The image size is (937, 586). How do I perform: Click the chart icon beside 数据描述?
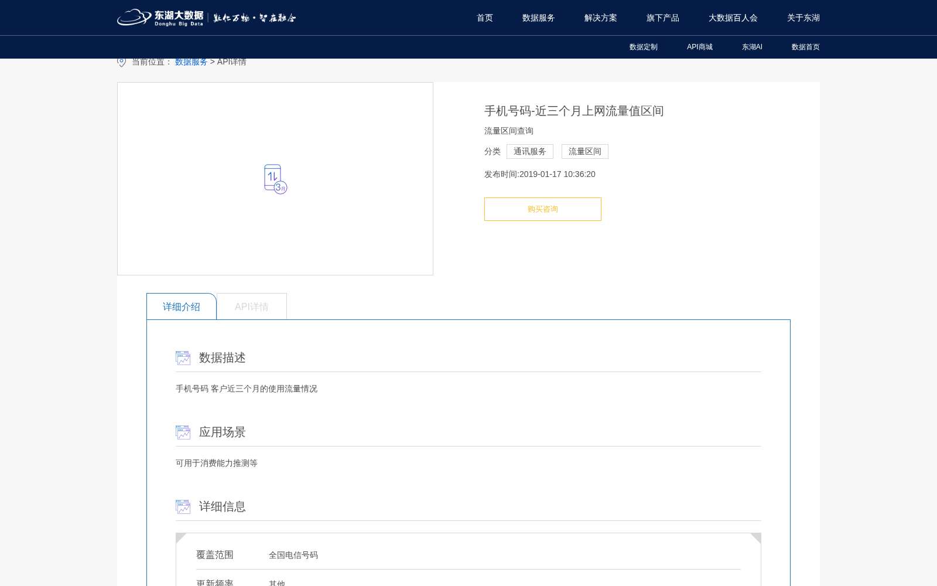coord(183,358)
